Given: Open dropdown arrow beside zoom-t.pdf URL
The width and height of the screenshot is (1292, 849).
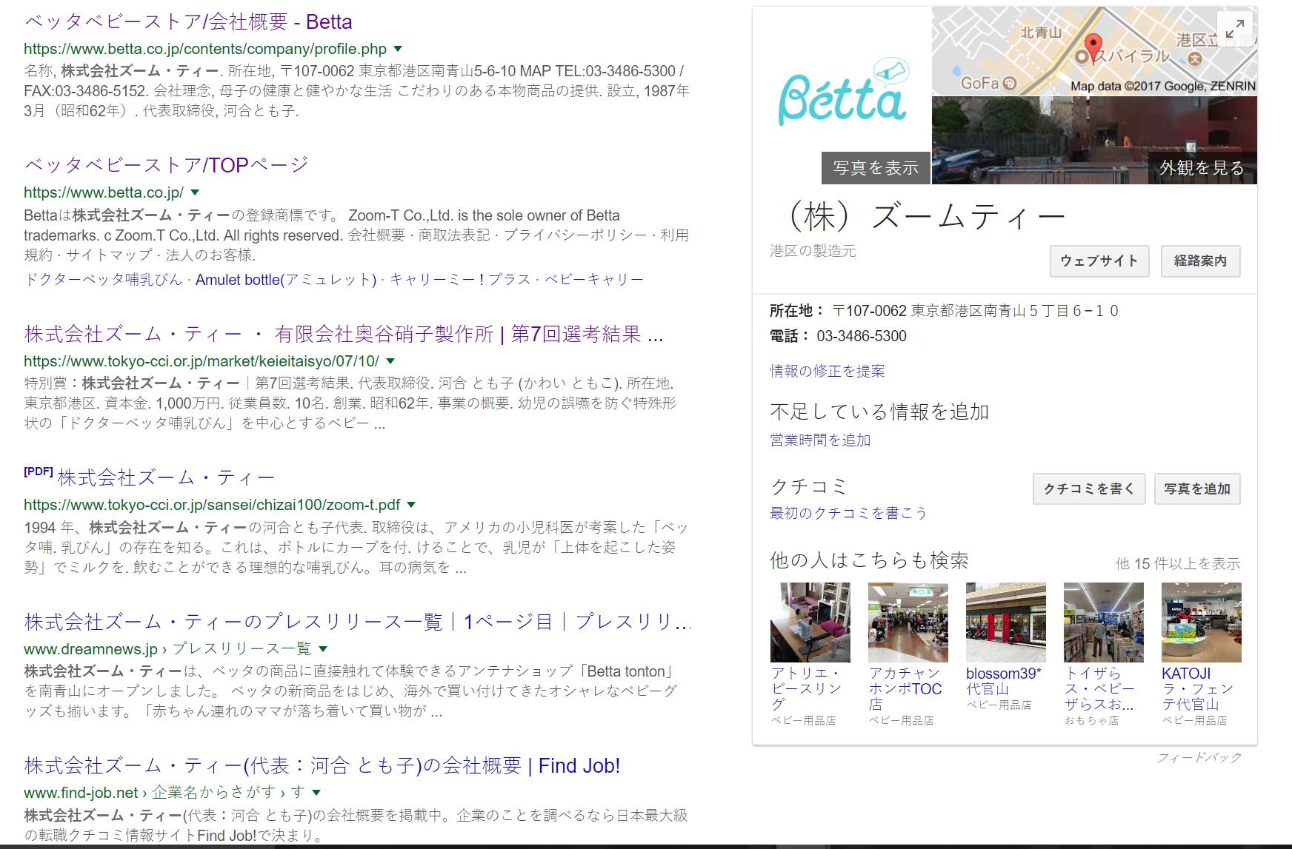Looking at the screenshot, I should point(411,505).
